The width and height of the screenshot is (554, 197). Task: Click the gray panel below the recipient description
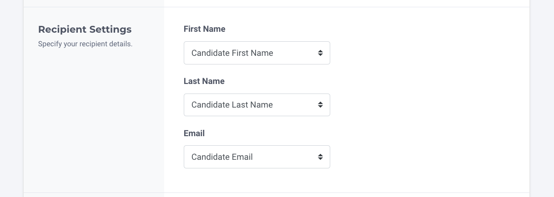pos(93,118)
